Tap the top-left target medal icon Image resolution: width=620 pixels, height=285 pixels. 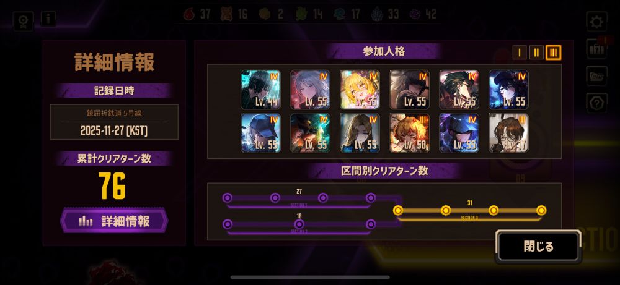(23, 21)
